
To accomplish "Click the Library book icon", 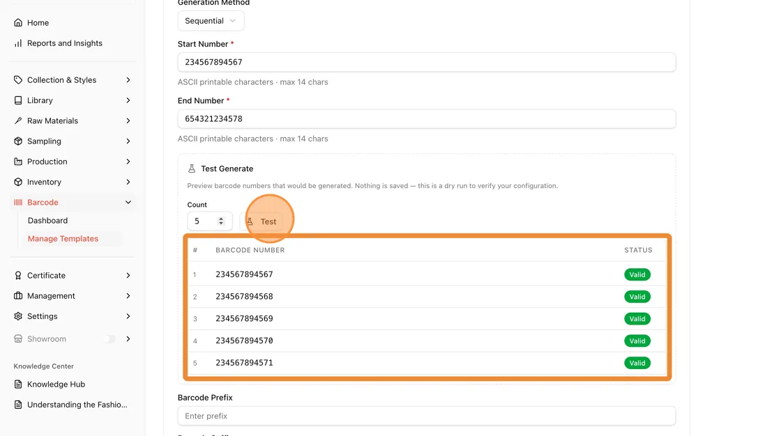I will (x=18, y=100).
